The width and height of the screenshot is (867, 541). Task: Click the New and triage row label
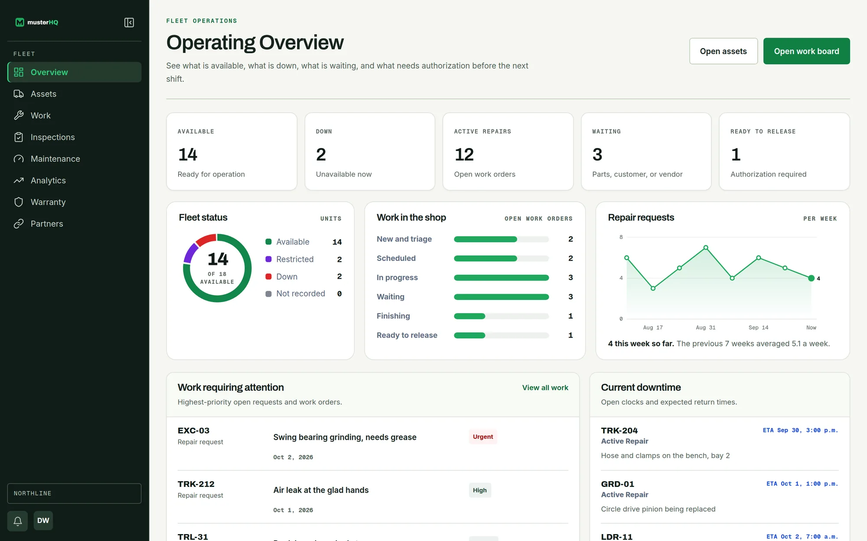(404, 239)
